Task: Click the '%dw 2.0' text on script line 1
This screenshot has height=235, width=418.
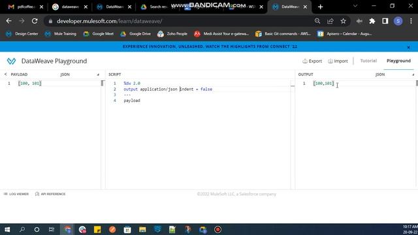Action: point(132,84)
